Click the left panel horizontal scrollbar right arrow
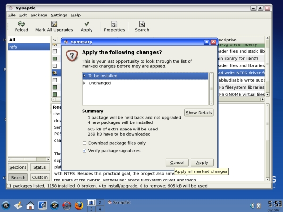Screen dimensions: 283x212 click(48, 159)
